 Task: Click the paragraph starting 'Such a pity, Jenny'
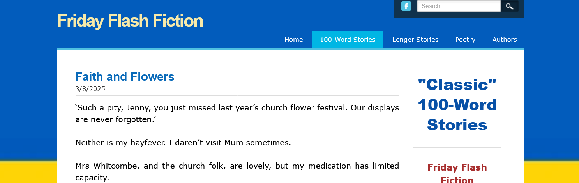click(x=237, y=113)
